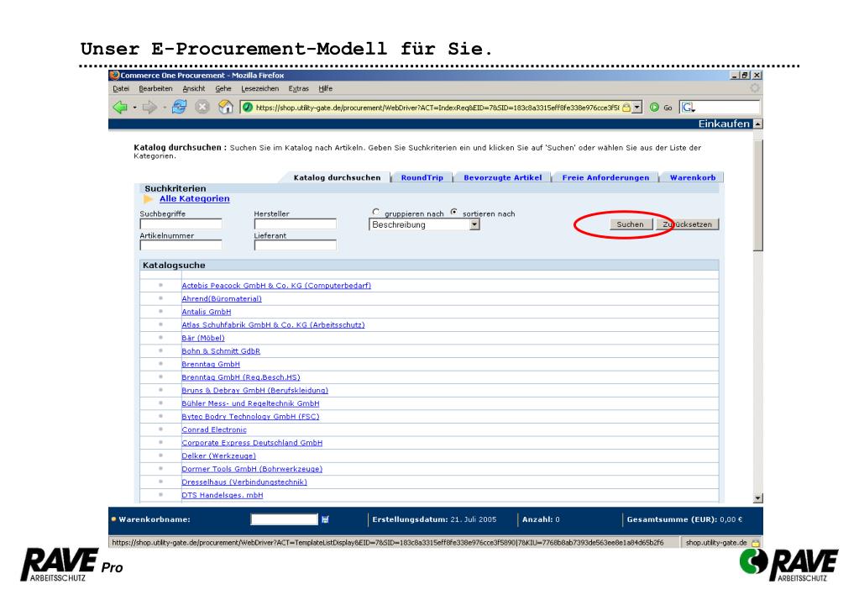Open the Bearbeiten menu
This screenshot has height=595, width=859.
(x=155, y=89)
